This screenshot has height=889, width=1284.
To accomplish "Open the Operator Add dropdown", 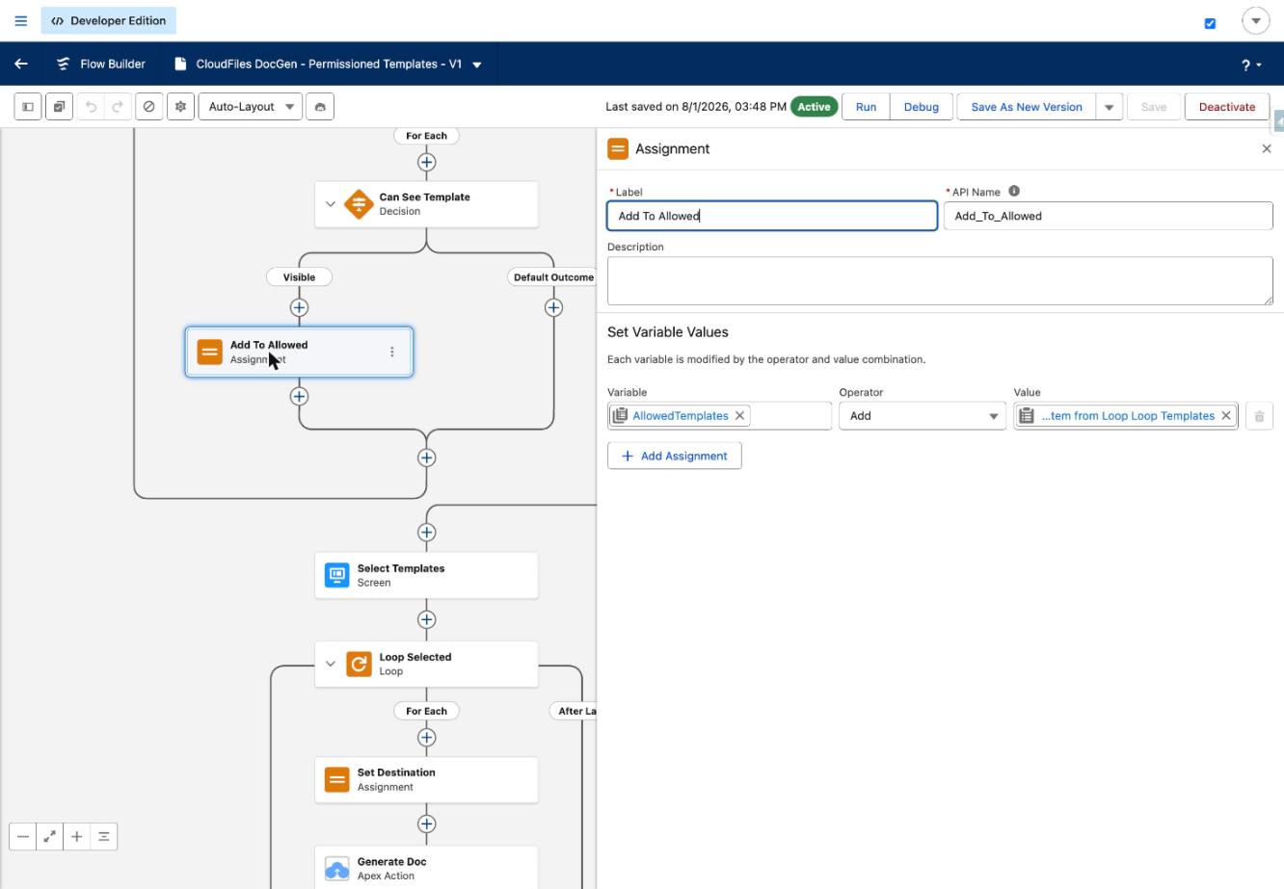I will tap(922, 416).
